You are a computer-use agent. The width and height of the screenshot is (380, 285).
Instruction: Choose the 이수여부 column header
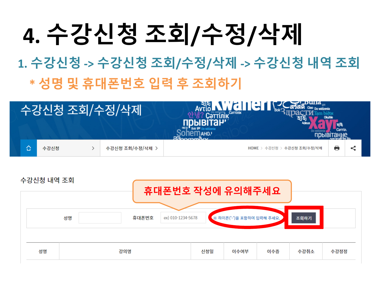(240, 251)
